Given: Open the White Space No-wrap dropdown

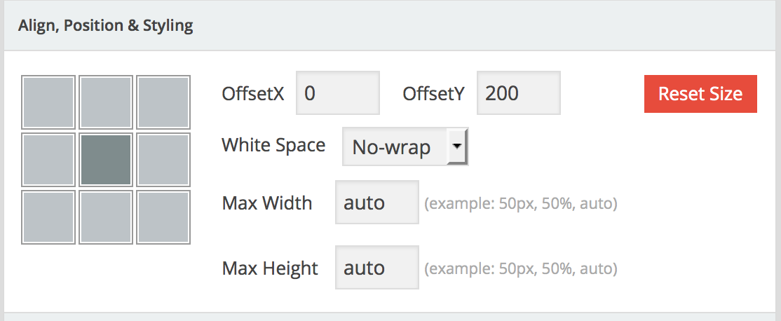Looking at the screenshot, I should [x=405, y=146].
